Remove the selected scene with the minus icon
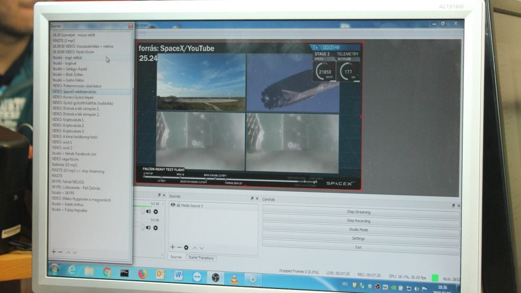The image size is (521, 293). pyautogui.click(x=60, y=252)
